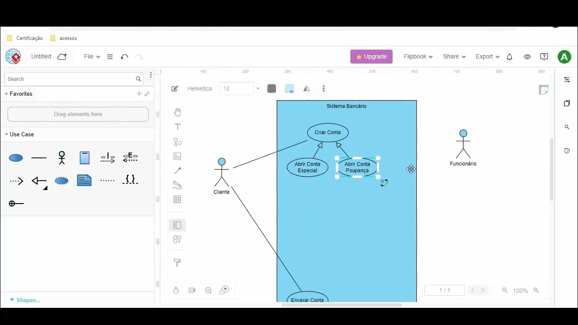Click the Helvetica font name selector
578x325 pixels.
pos(200,89)
